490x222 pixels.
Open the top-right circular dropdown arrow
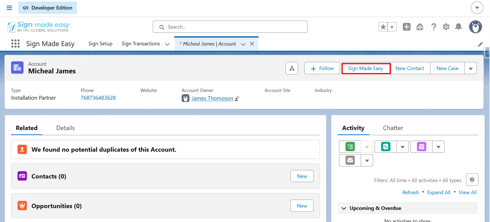pos(477,8)
